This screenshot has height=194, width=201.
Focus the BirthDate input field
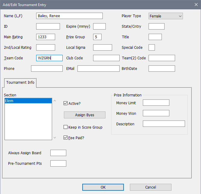[x=162, y=69]
